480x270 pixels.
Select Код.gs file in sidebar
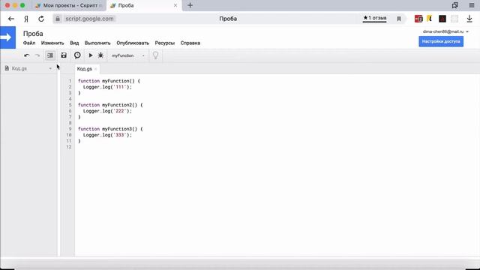19,68
